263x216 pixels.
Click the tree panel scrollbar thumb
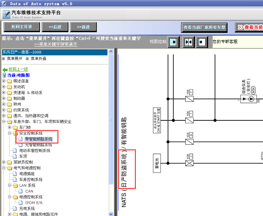point(111,119)
